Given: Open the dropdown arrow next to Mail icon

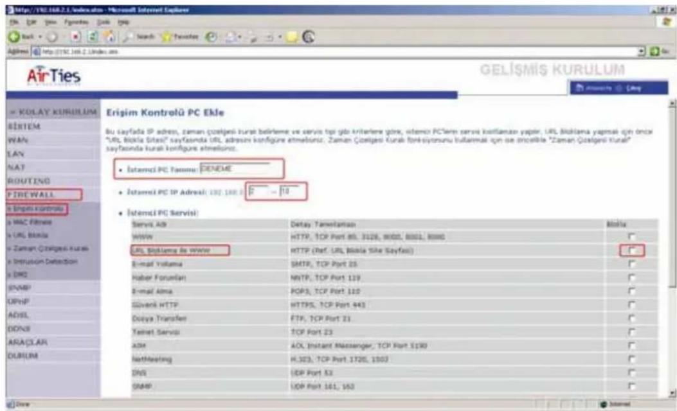Looking at the screenshot, I should coord(240,37).
